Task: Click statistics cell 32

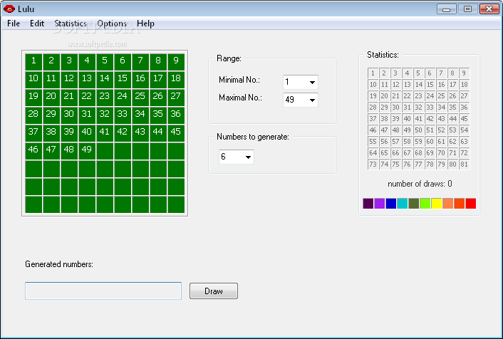Action: click(418, 107)
